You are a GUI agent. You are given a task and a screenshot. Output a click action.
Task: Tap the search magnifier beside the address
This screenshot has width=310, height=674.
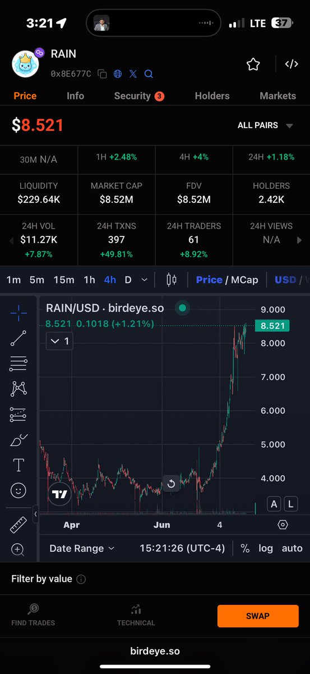(x=149, y=74)
